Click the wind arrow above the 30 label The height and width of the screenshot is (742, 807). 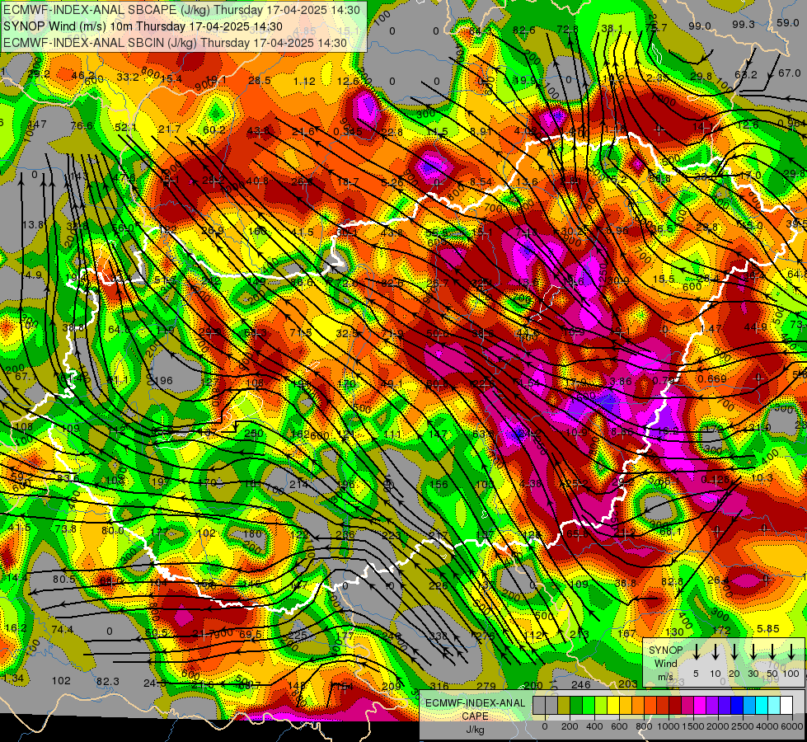(753, 651)
